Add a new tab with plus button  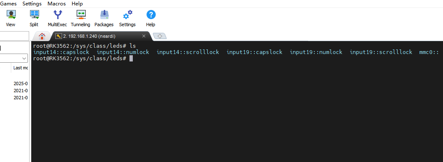pyautogui.click(x=159, y=36)
